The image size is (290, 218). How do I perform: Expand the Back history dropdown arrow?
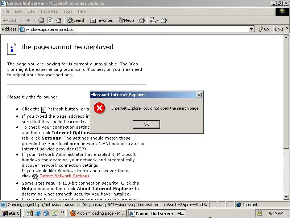(x=21, y=20)
